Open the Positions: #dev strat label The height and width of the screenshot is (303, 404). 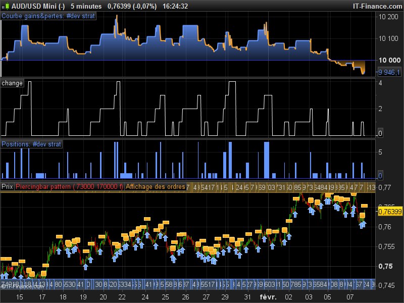(32, 144)
